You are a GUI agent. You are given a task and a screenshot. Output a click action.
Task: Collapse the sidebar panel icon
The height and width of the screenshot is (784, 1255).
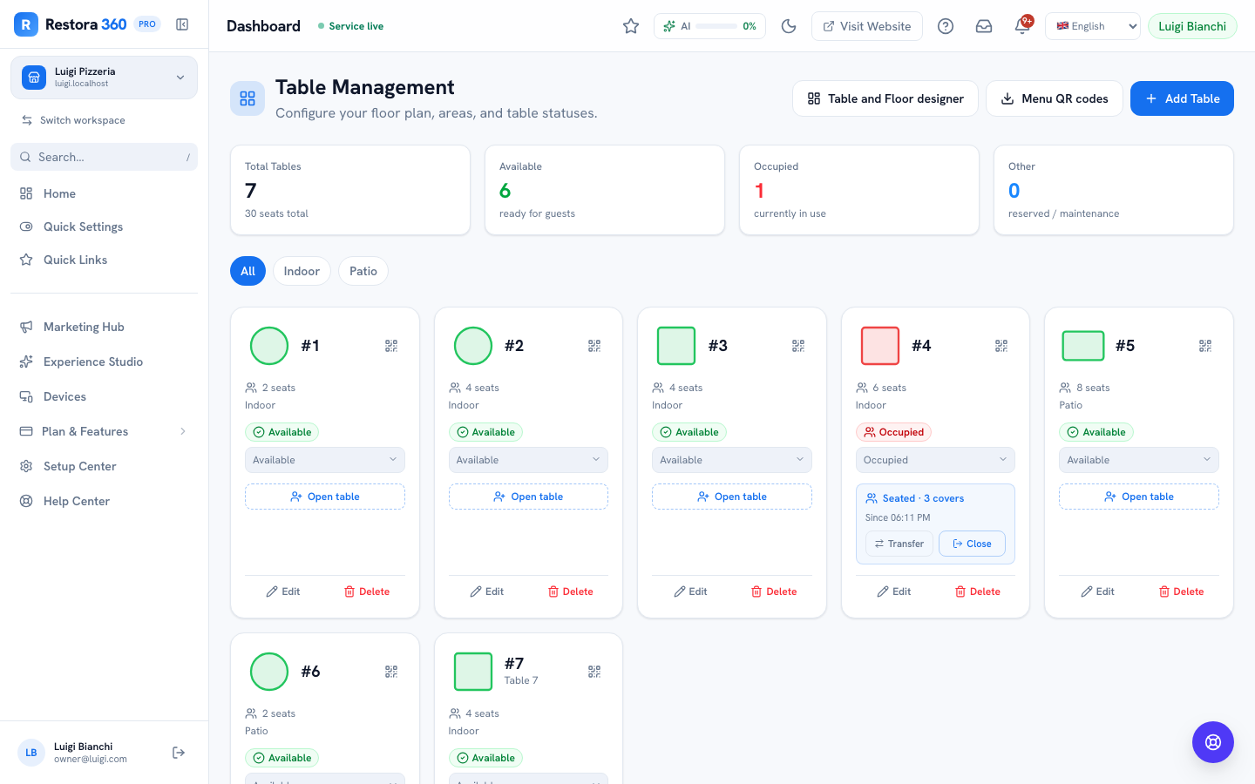click(182, 24)
